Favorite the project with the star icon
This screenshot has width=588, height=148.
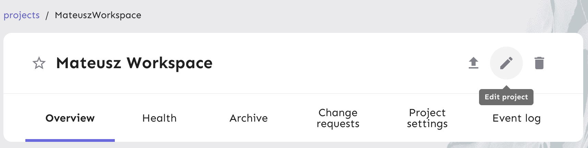click(x=39, y=63)
